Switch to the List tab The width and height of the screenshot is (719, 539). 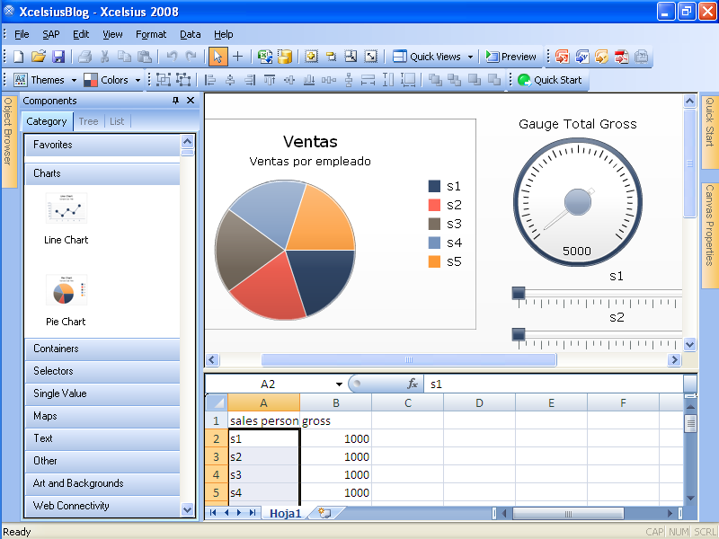[x=117, y=121]
